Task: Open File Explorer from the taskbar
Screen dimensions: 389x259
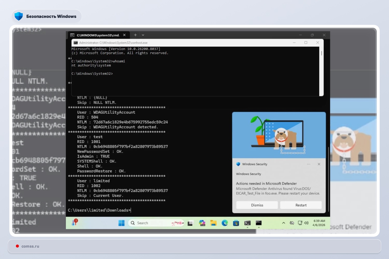Action: 213,223
